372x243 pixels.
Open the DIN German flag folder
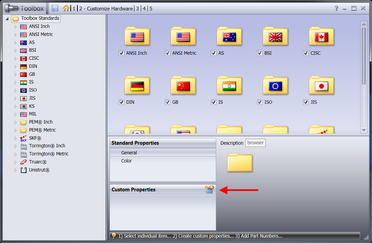click(137, 86)
